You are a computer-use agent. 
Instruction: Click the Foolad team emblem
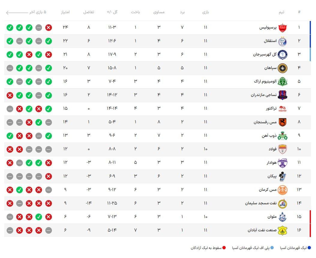point(283,149)
